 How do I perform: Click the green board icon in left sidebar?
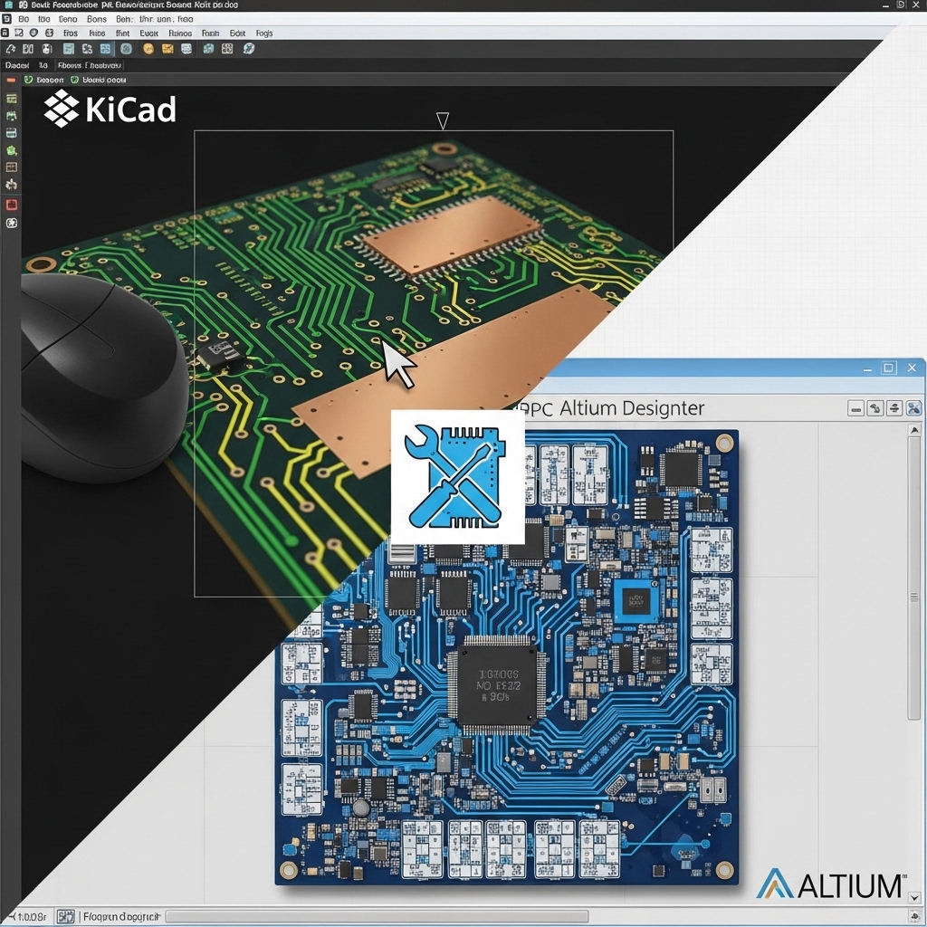point(11,116)
